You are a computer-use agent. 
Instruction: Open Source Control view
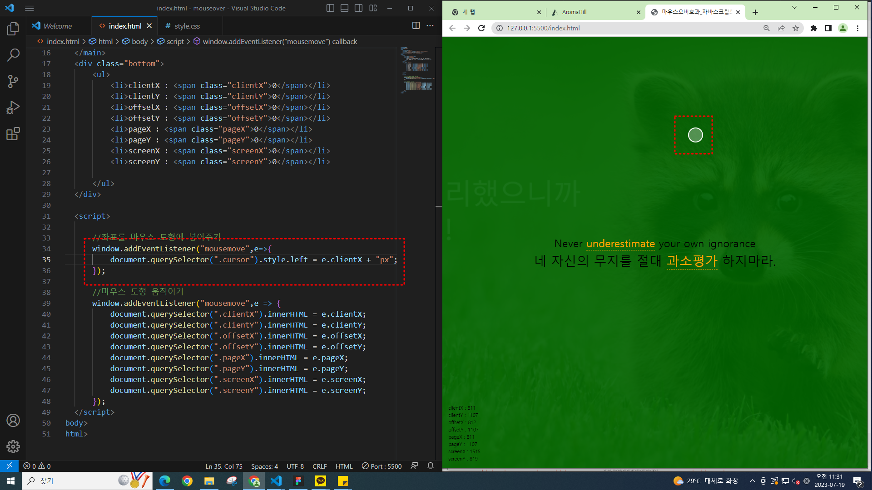click(13, 82)
